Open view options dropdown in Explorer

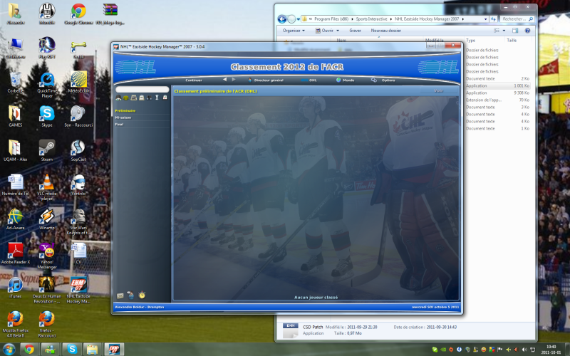point(504,31)
